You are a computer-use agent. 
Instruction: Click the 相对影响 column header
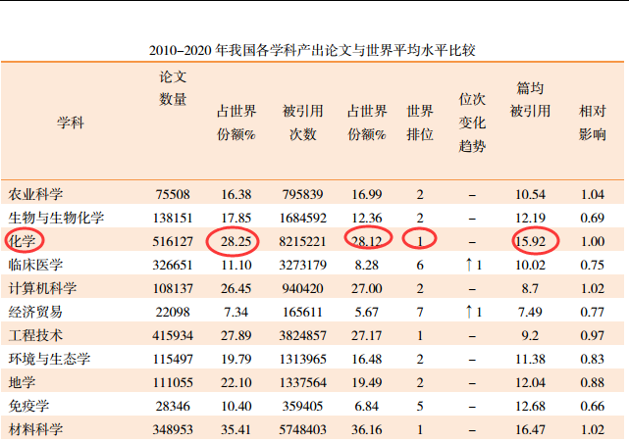click(592, 123)
